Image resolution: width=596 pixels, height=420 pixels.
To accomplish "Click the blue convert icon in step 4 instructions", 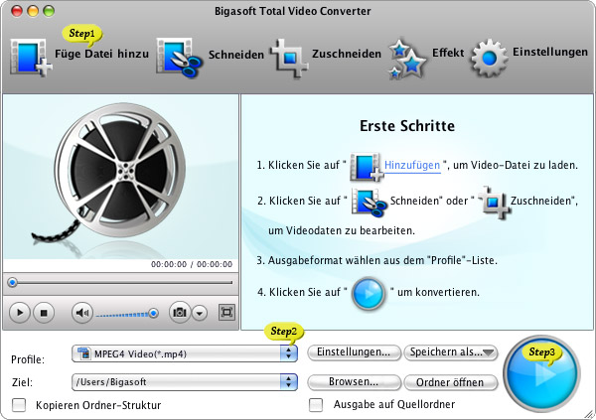I will pyautogui.click(x=369, y=294).
